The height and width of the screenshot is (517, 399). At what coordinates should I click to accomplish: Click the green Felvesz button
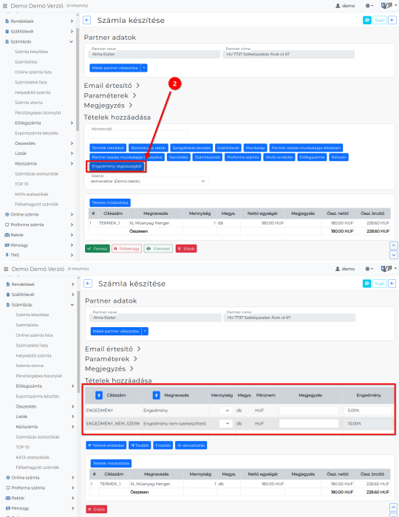tap(98, 249)
